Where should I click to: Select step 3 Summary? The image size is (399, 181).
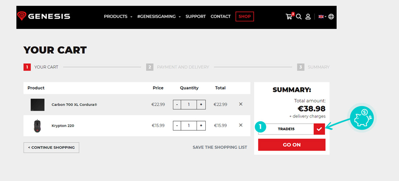[313, 67]
